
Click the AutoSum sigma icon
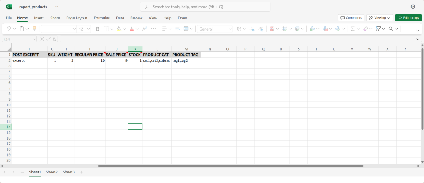[x=353, y=29]
